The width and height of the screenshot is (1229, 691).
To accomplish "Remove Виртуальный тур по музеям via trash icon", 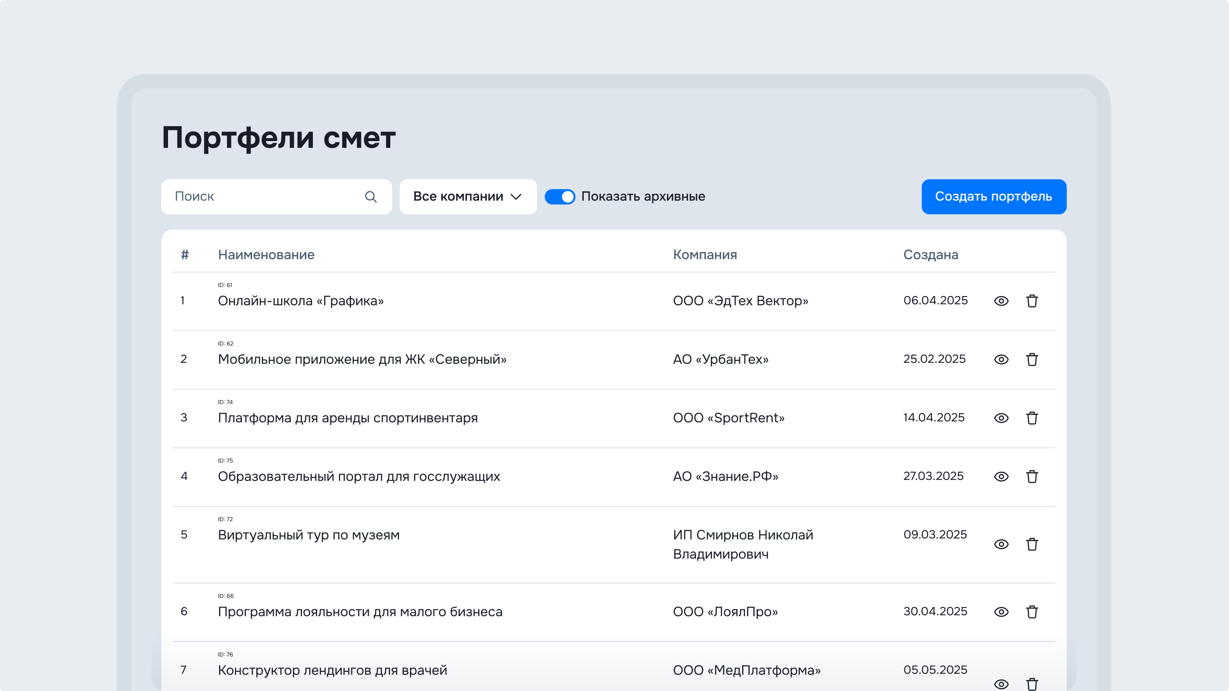I will pyautogui.click(x=1032, y=544).
